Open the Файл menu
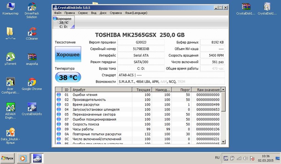Screen dimensions: 281x164 click(x=58, y=13)
